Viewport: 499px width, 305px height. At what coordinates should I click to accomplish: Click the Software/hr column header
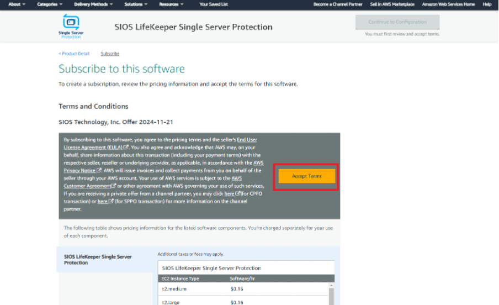(x=242, y=278)
